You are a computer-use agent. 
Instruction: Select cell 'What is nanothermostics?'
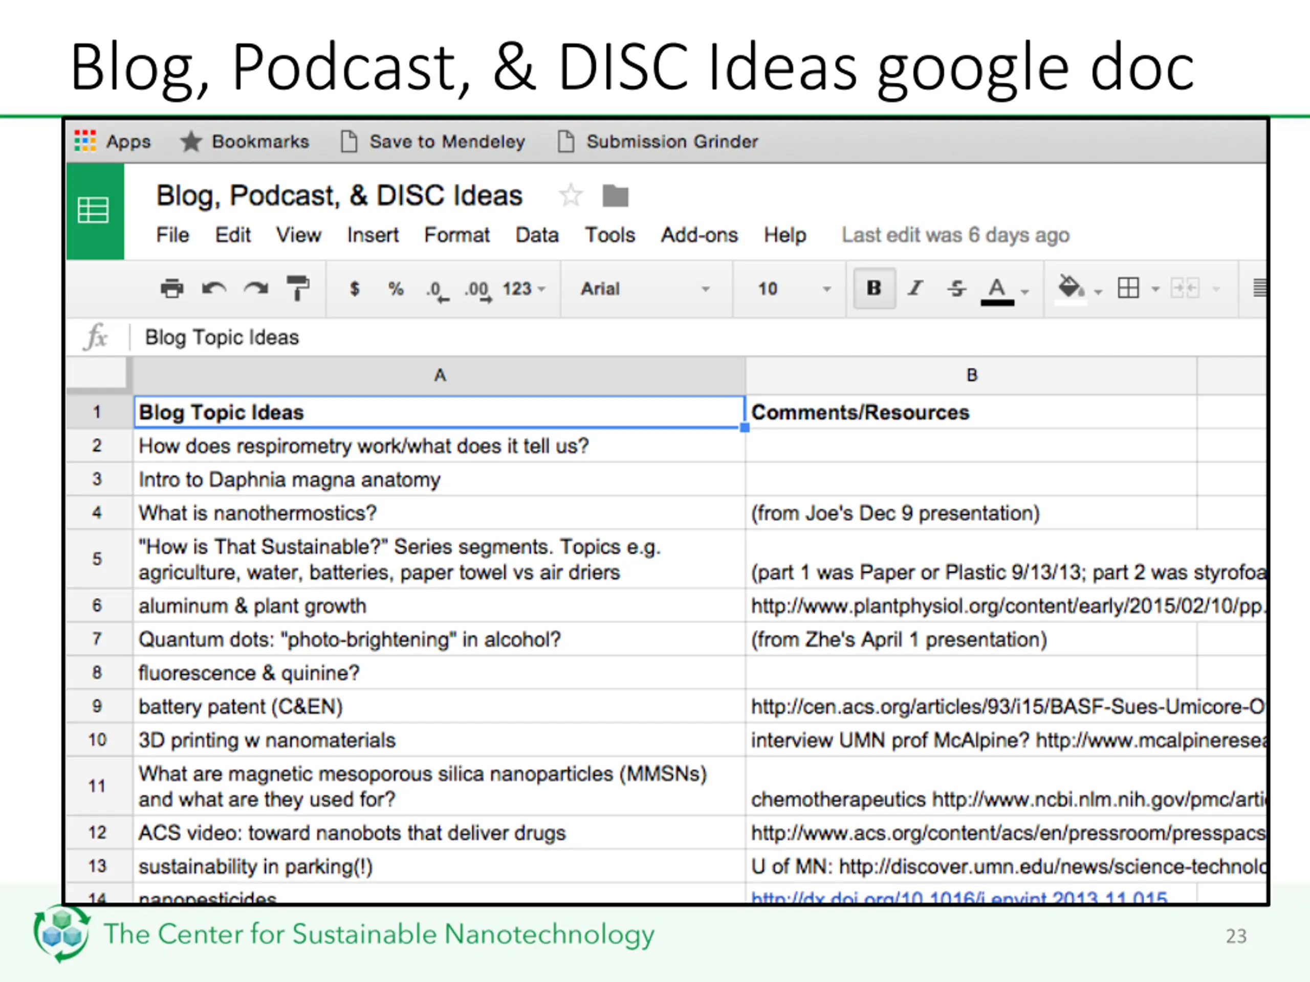[x=439, y=512]
